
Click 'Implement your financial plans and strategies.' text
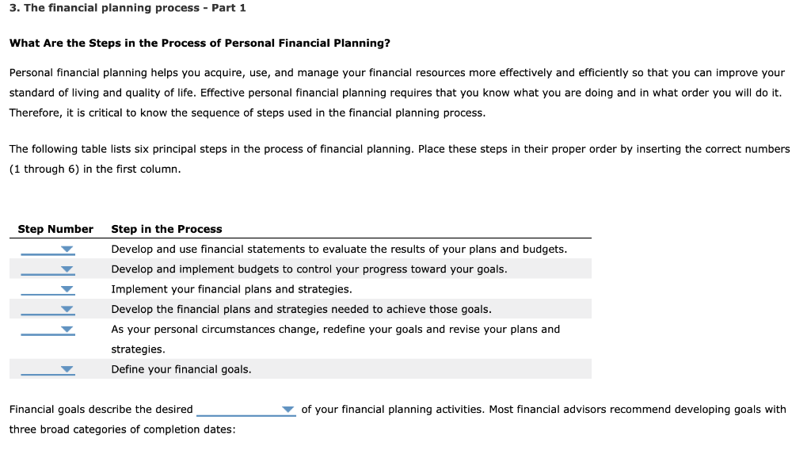point(232,289)
